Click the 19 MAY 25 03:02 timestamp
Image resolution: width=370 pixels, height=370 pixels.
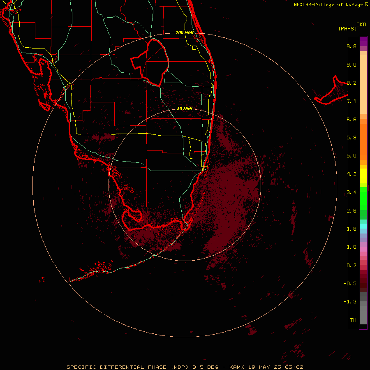[276, 367]
